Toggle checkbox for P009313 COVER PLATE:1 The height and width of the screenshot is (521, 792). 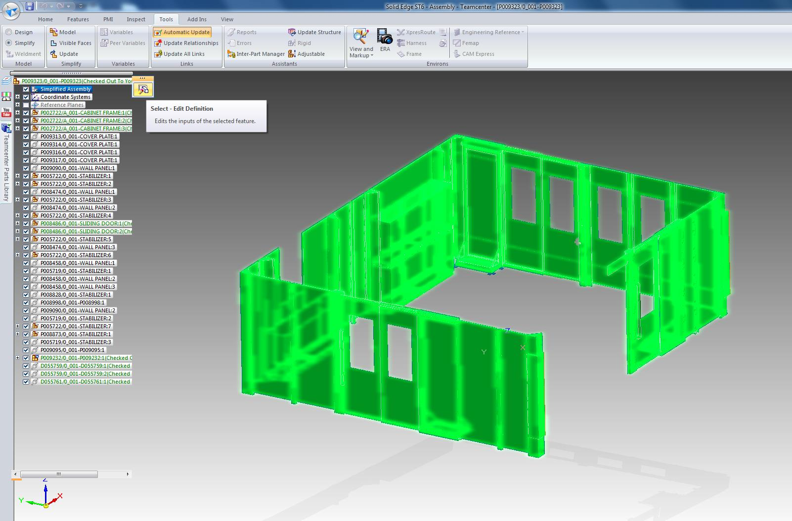pos(26,136)
